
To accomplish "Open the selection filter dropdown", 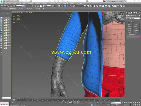I will pos(19,6).
